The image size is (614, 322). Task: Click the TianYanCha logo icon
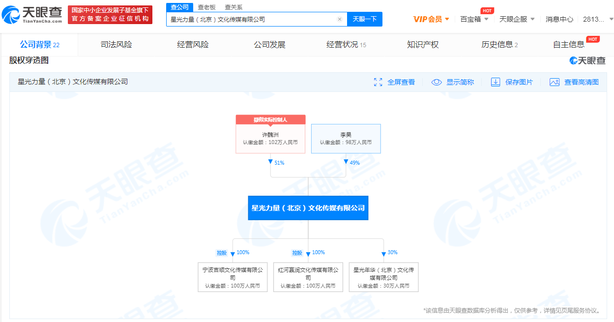(x=11, y=15)
